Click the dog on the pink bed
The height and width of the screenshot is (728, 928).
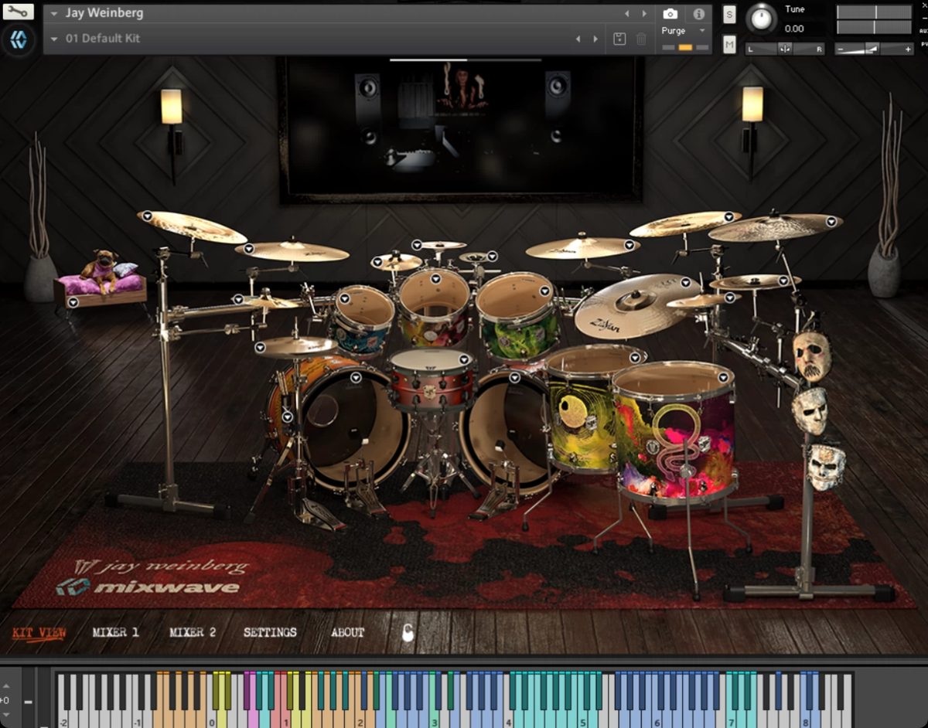pyautogui.click(x=101, y=268)
